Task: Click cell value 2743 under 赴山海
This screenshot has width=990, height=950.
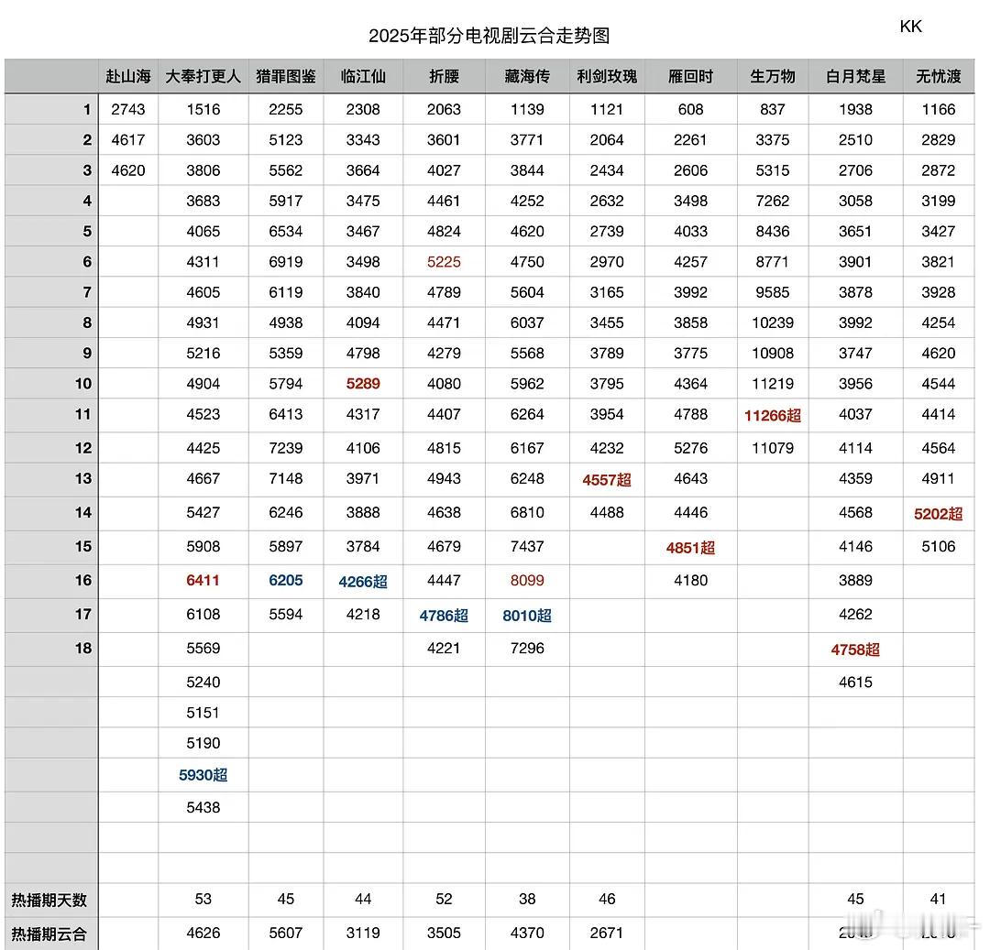Action: pos(128,110)
